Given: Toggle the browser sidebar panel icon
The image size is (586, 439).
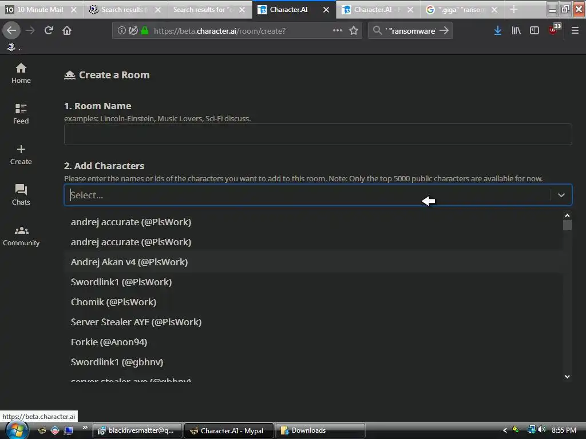Looking at the screenshot, I should pos(534,31).
